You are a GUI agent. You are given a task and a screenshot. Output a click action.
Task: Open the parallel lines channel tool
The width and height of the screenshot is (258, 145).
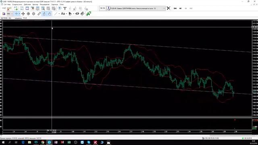[82, 14]
